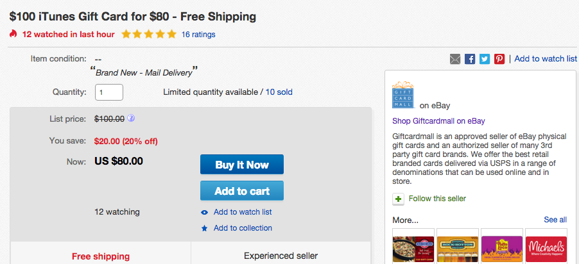Share listing on Facebook icon
This screenshot has height=264, width=579.
(470, 59)
